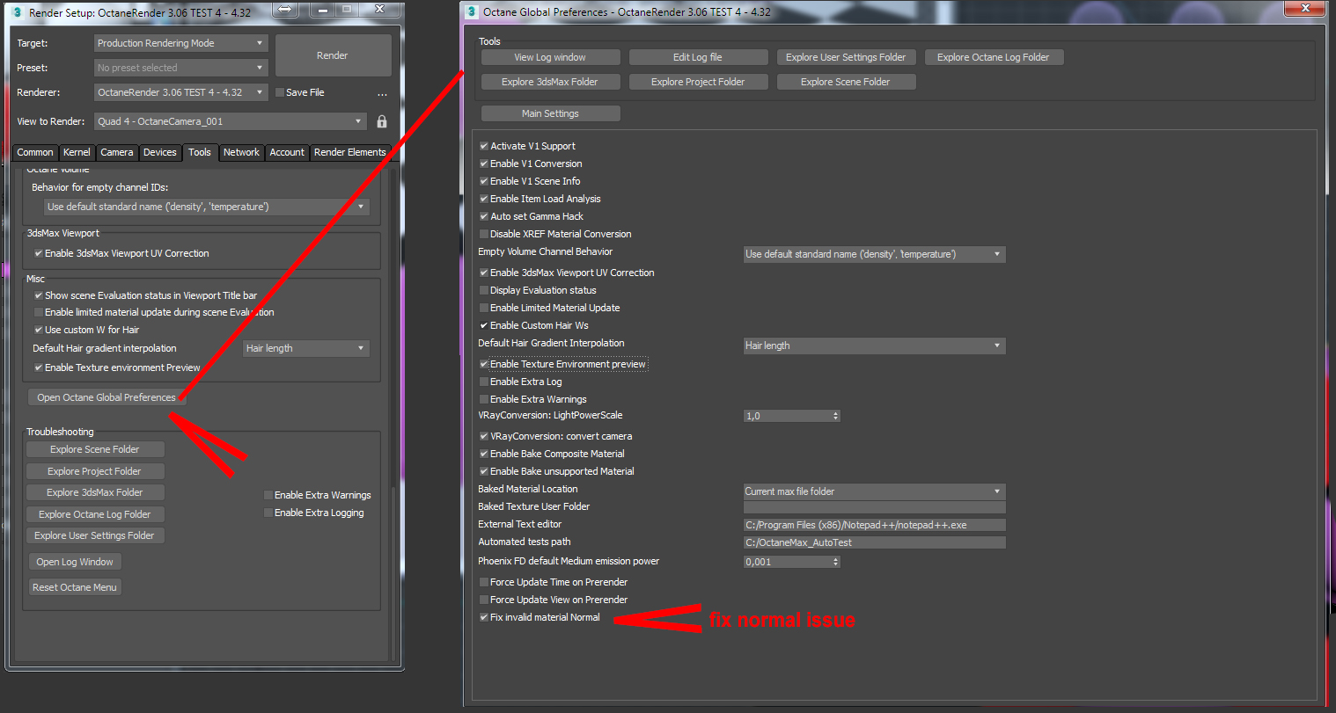Click the 3ds Max icon in Render Setup title bar

click(17, 13)
